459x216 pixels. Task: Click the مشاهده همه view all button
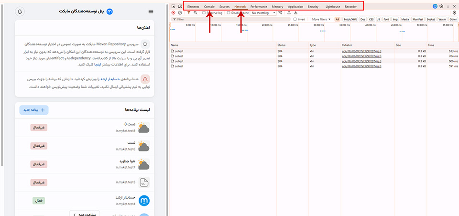coord(85,213)
